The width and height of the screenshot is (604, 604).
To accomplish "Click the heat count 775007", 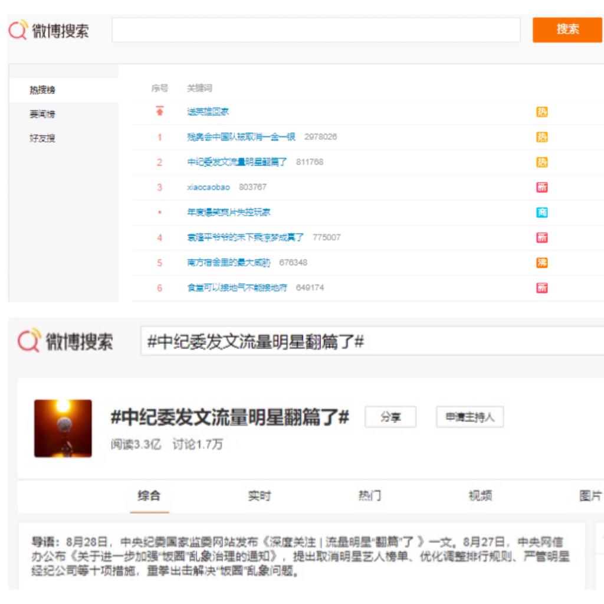I will click(x=327, y=237).
